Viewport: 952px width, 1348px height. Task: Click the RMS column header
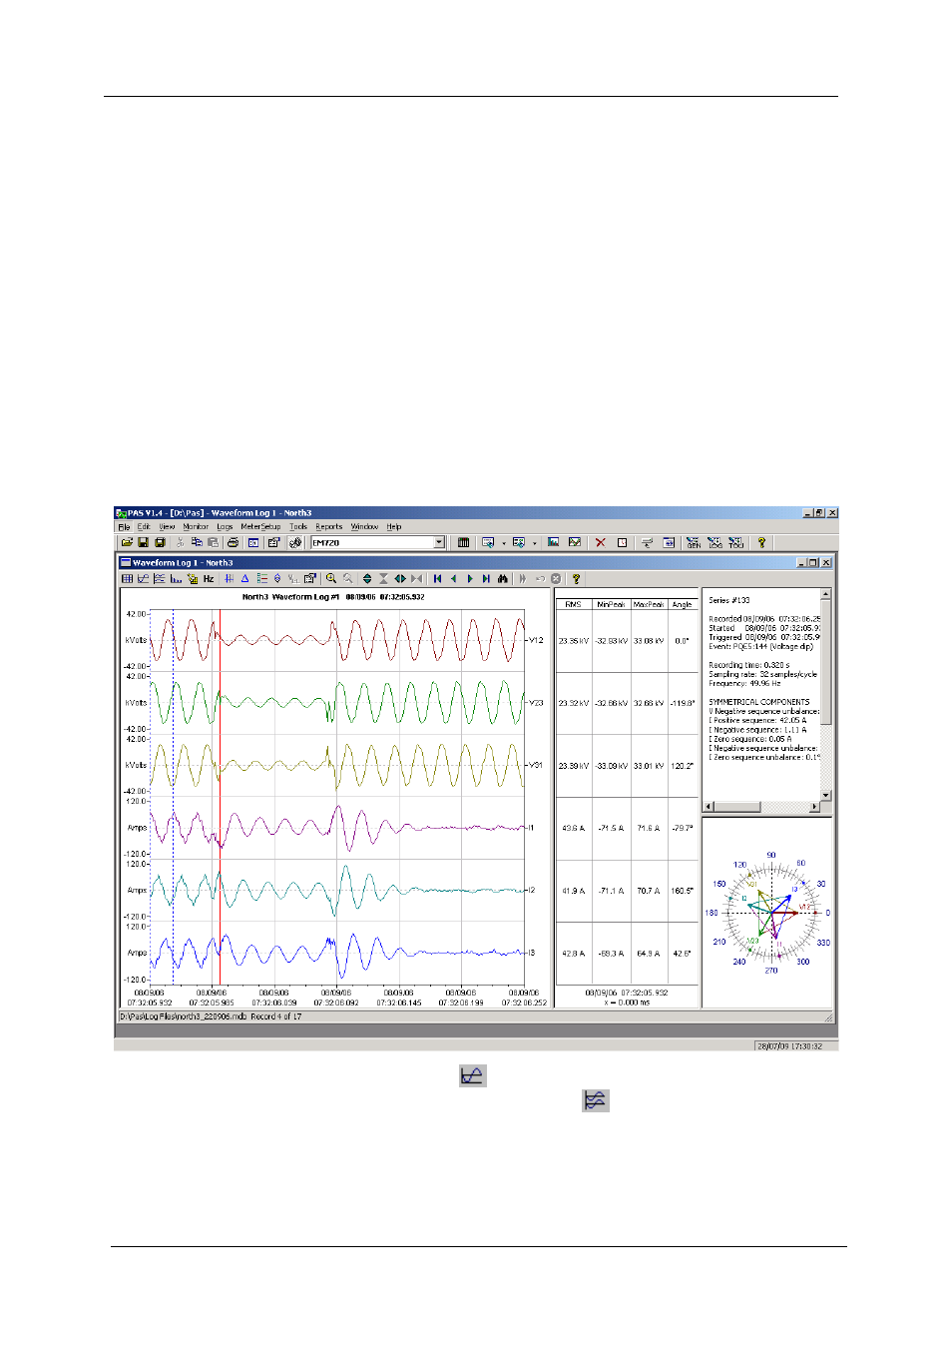coord(573,604)
